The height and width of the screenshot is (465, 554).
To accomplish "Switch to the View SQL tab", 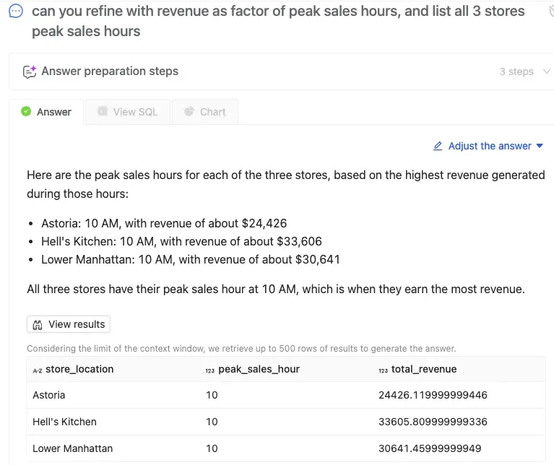I will [x=127, y=112].
